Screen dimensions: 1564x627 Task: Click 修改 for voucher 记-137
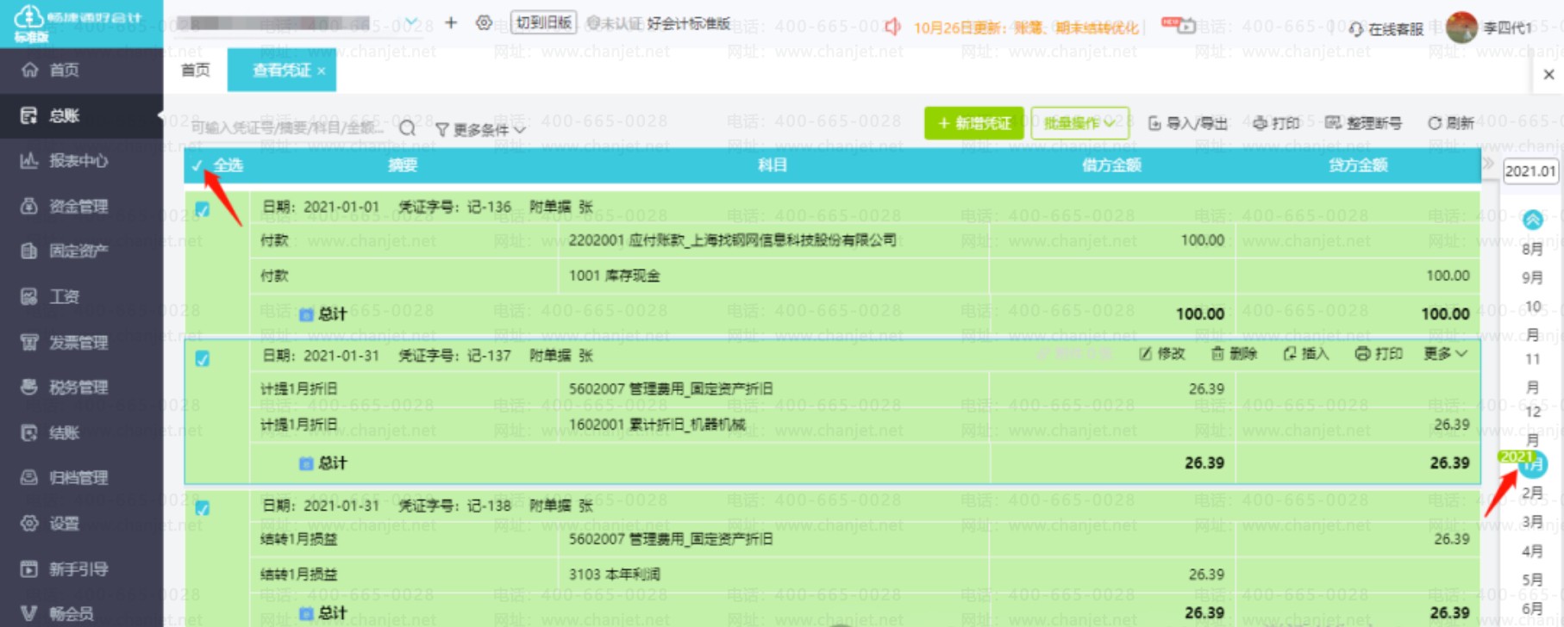pos(1162,354)
